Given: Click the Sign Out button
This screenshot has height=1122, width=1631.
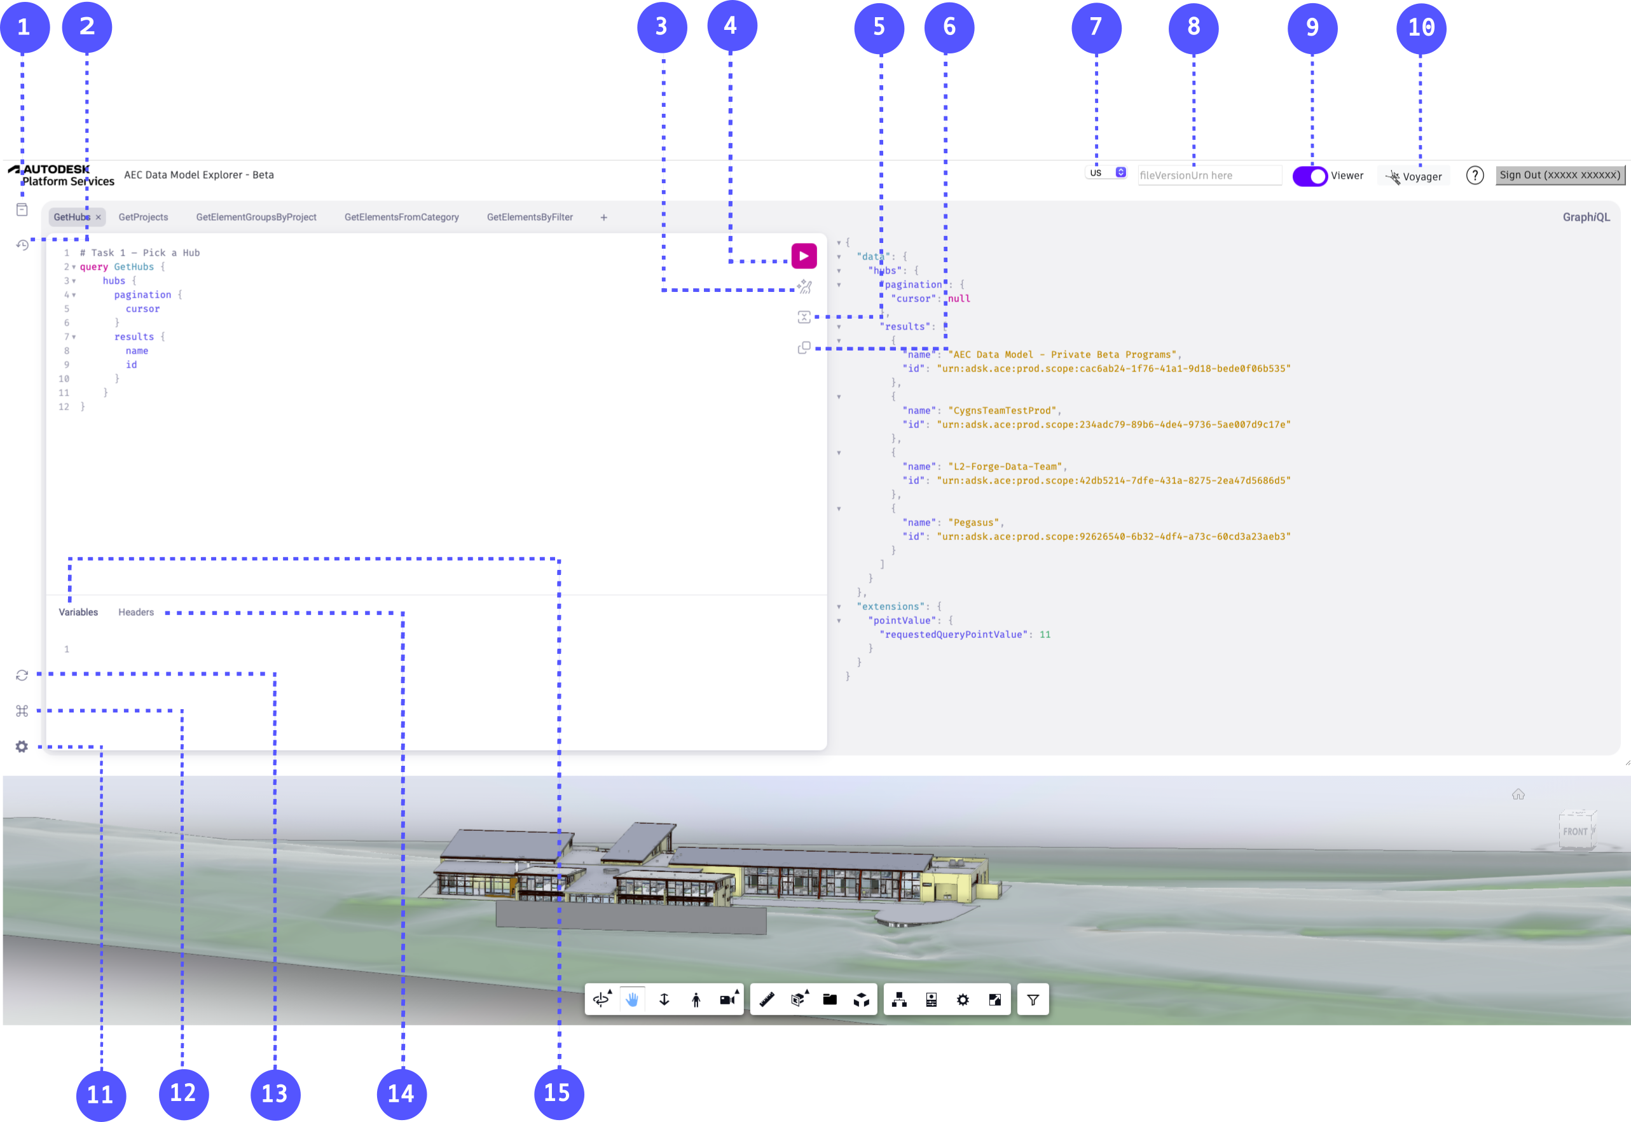Looking at the screenshot, I should (x=1559, y=175).
